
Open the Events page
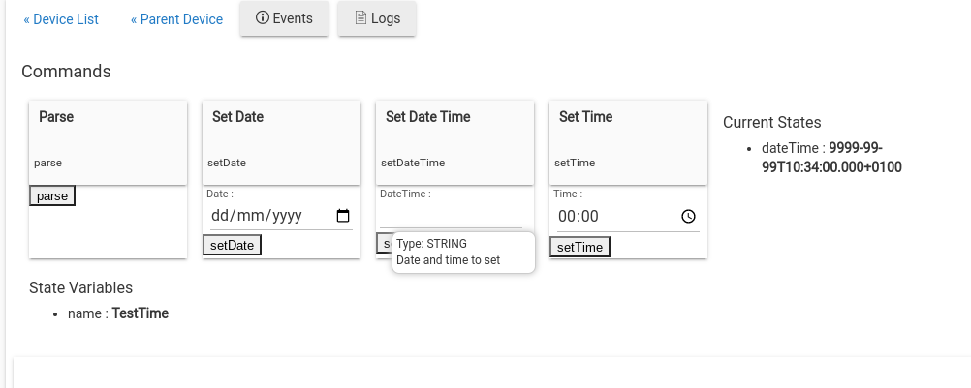tap(284, 18)
